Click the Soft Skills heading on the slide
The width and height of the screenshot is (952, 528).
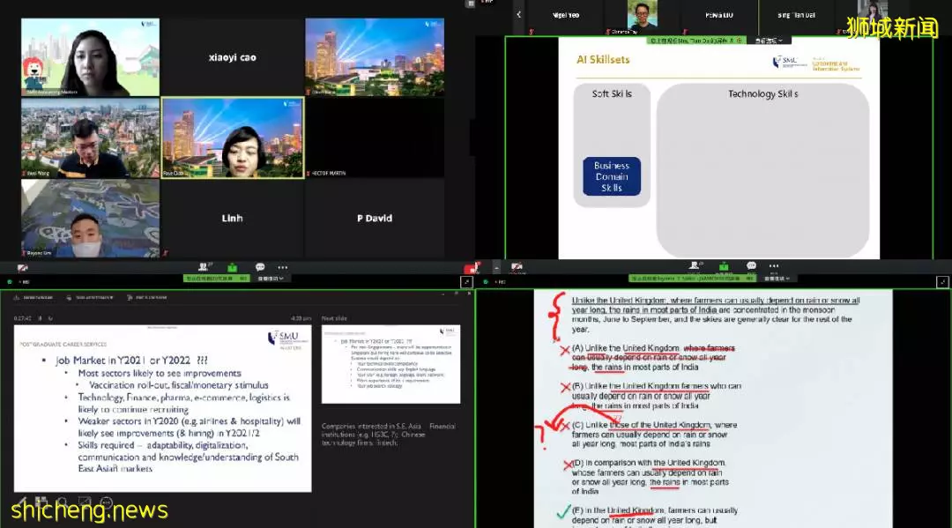point(612,94)
